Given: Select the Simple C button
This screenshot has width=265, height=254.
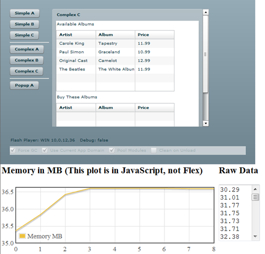Looking at the screenshot, I should click(24, 35).
